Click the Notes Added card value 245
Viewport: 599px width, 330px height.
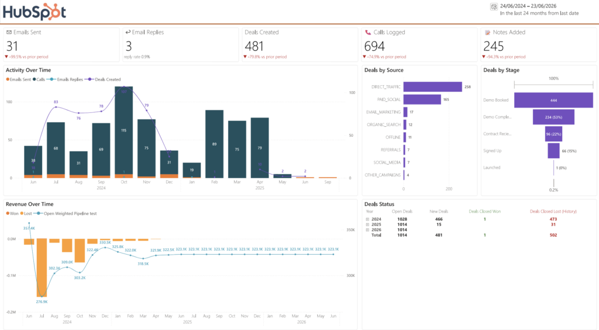(x=494, y=46)
